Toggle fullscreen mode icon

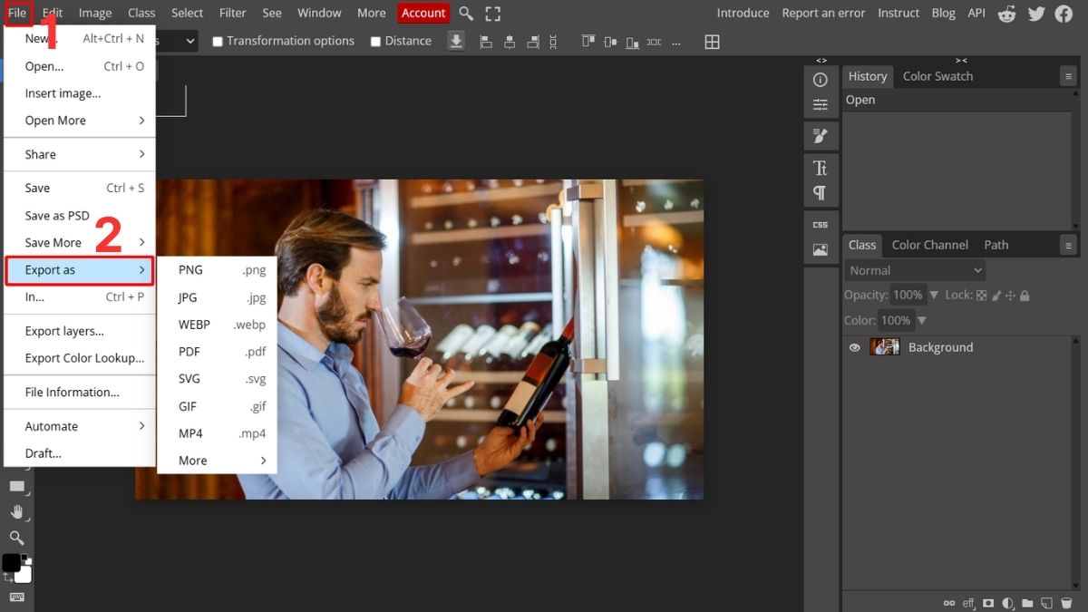(x=493, y=13)
